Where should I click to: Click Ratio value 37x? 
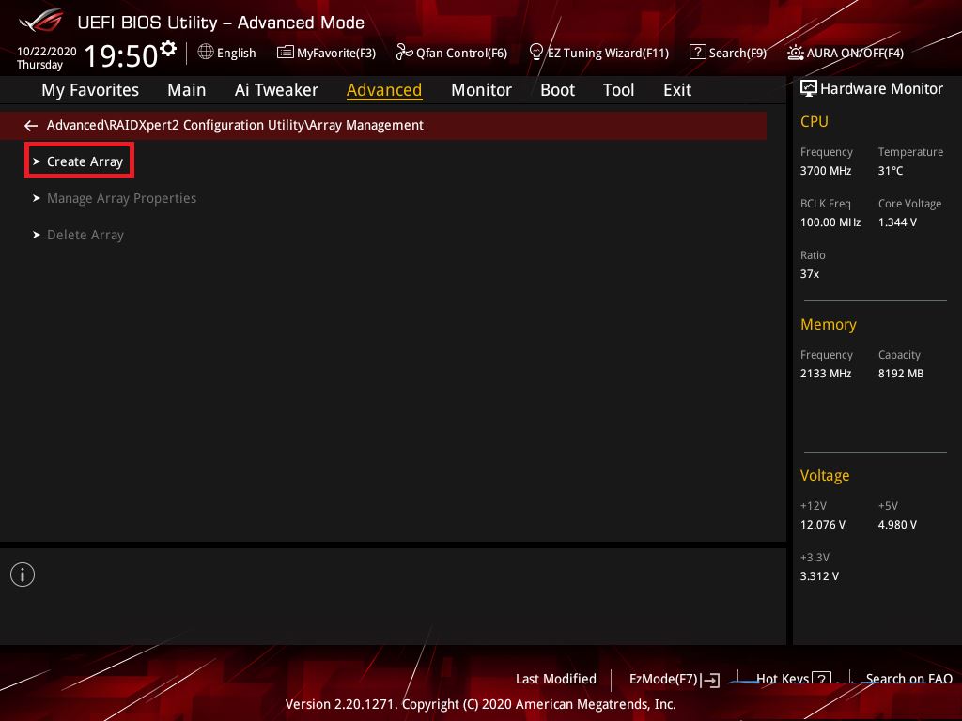(x=809, y=273)
